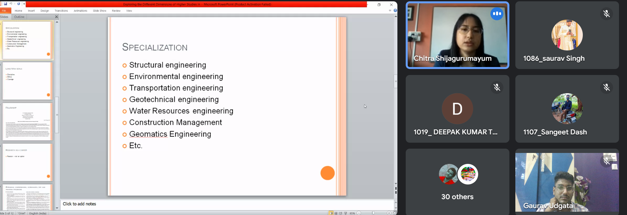Viewport: 627px width, 215px height.
Task: Close the Slides/Outline pane
Action: point(56,17)
